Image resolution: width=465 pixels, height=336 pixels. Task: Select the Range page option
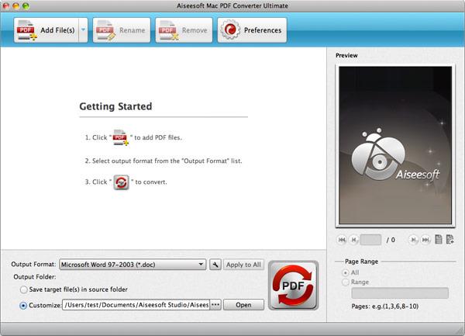(346, 282)
